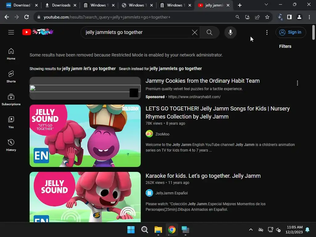Show hidden system tray icons
Screen dimensions: 316x237
click(251, 230)
